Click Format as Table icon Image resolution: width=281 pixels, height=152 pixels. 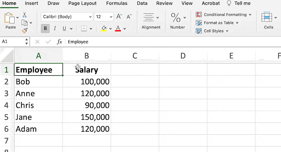[x=199, y=23]
